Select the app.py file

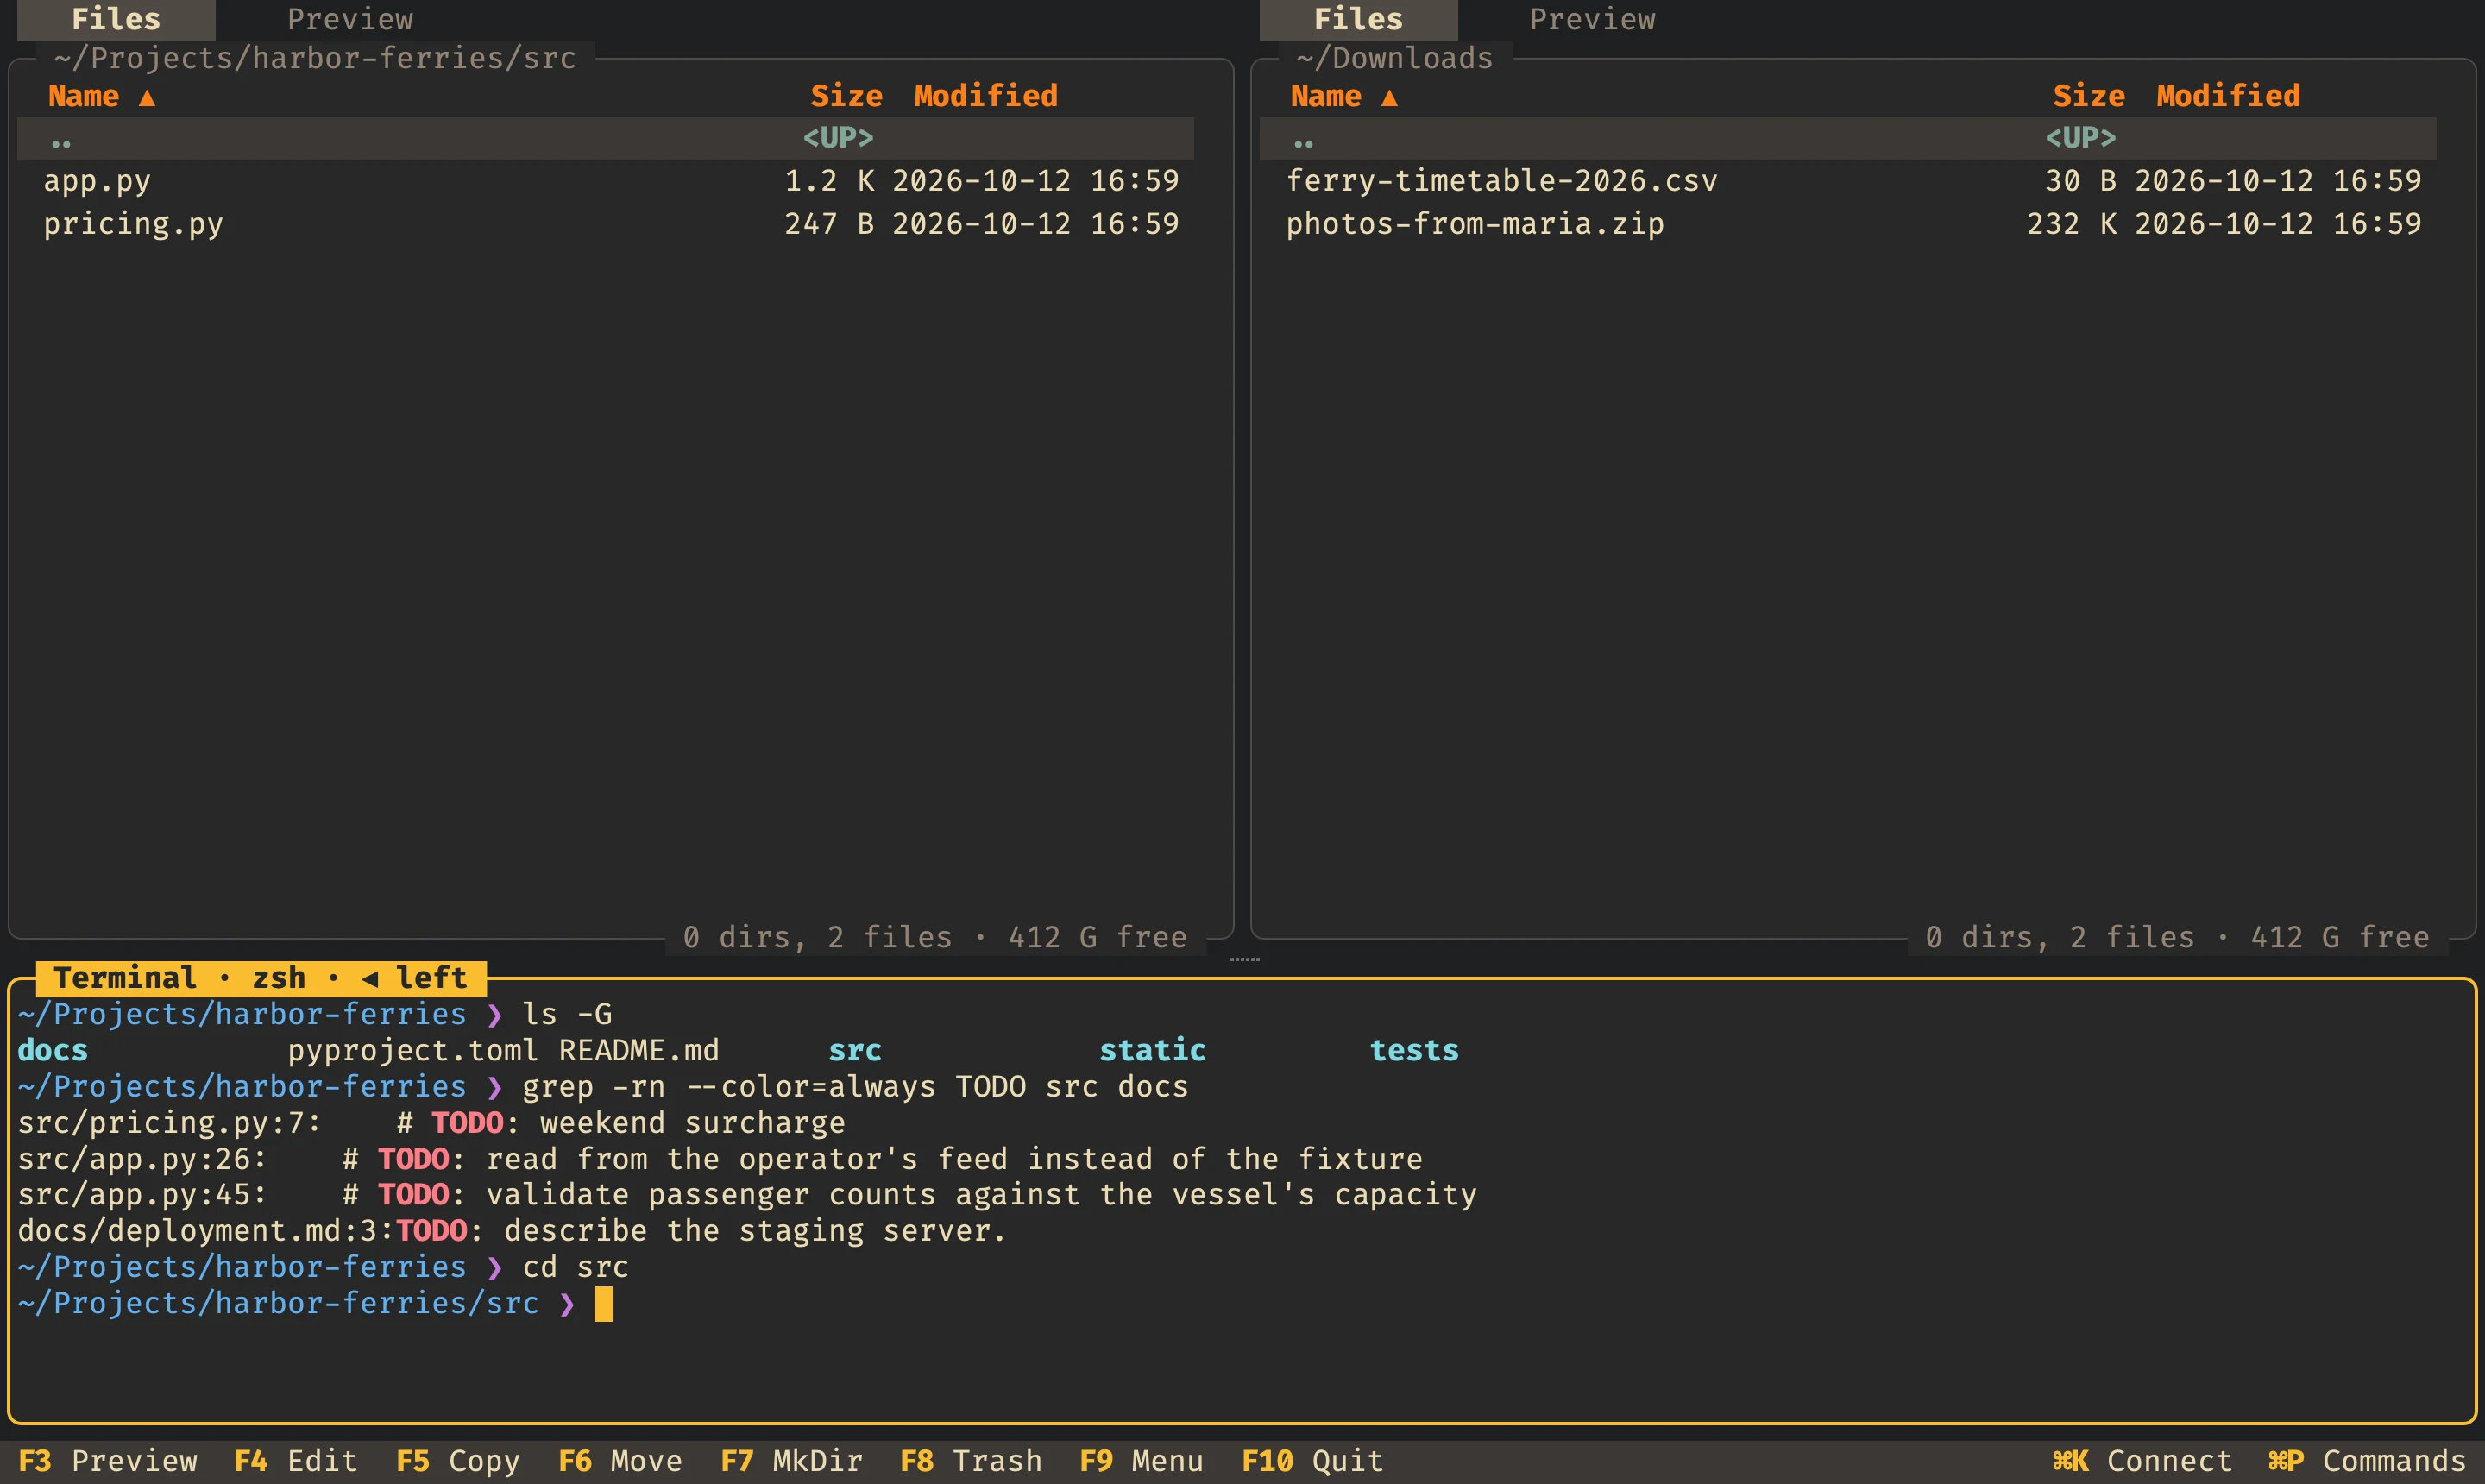tap(605, 181)
